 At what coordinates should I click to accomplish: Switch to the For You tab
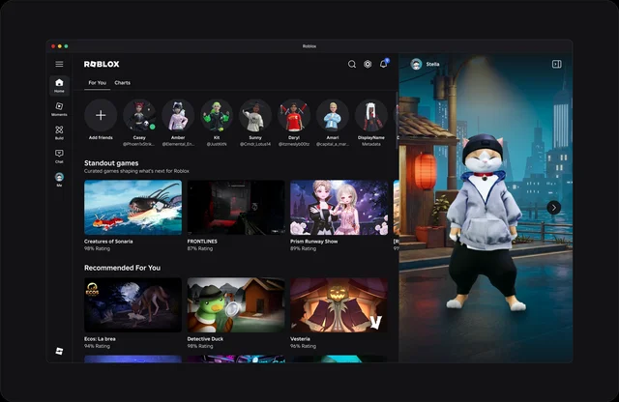pos(97,83)
